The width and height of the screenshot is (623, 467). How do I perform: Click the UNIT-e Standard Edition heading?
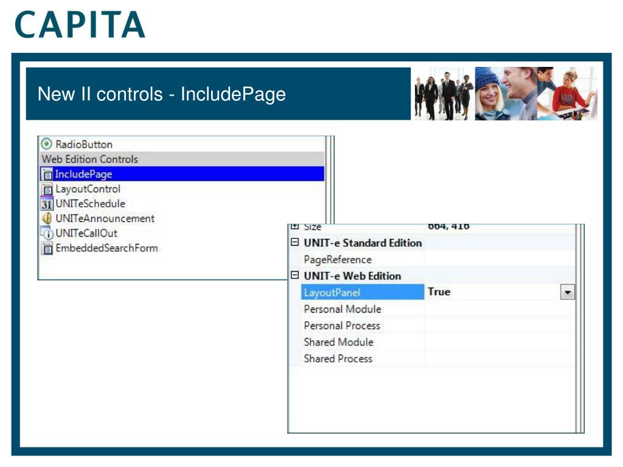point(363,243)
